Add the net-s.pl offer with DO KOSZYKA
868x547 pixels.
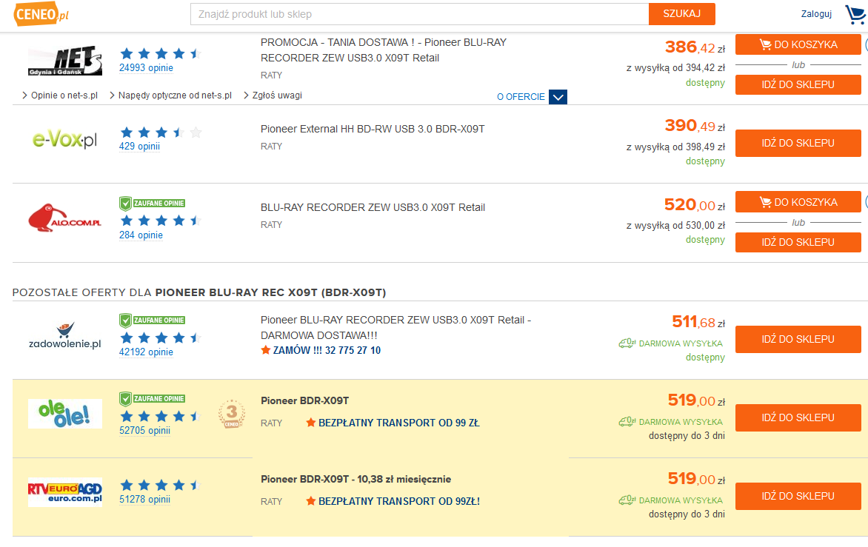pos(798,45)
